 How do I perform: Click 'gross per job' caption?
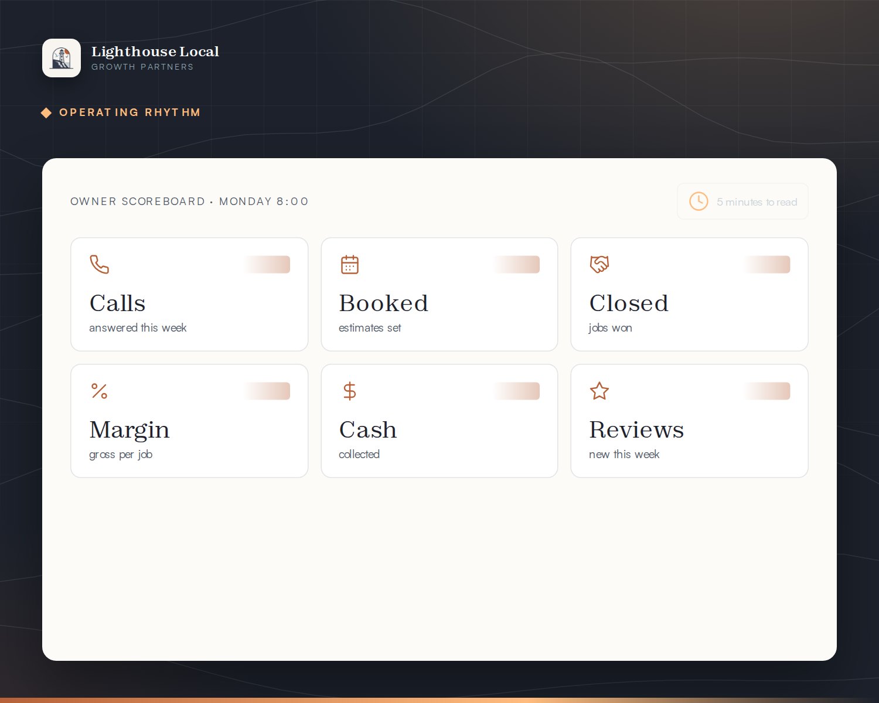[121, 455]
